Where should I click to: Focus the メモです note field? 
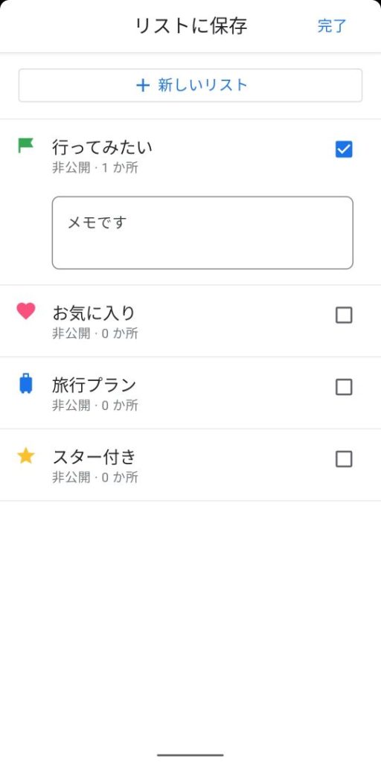point(202,233)
